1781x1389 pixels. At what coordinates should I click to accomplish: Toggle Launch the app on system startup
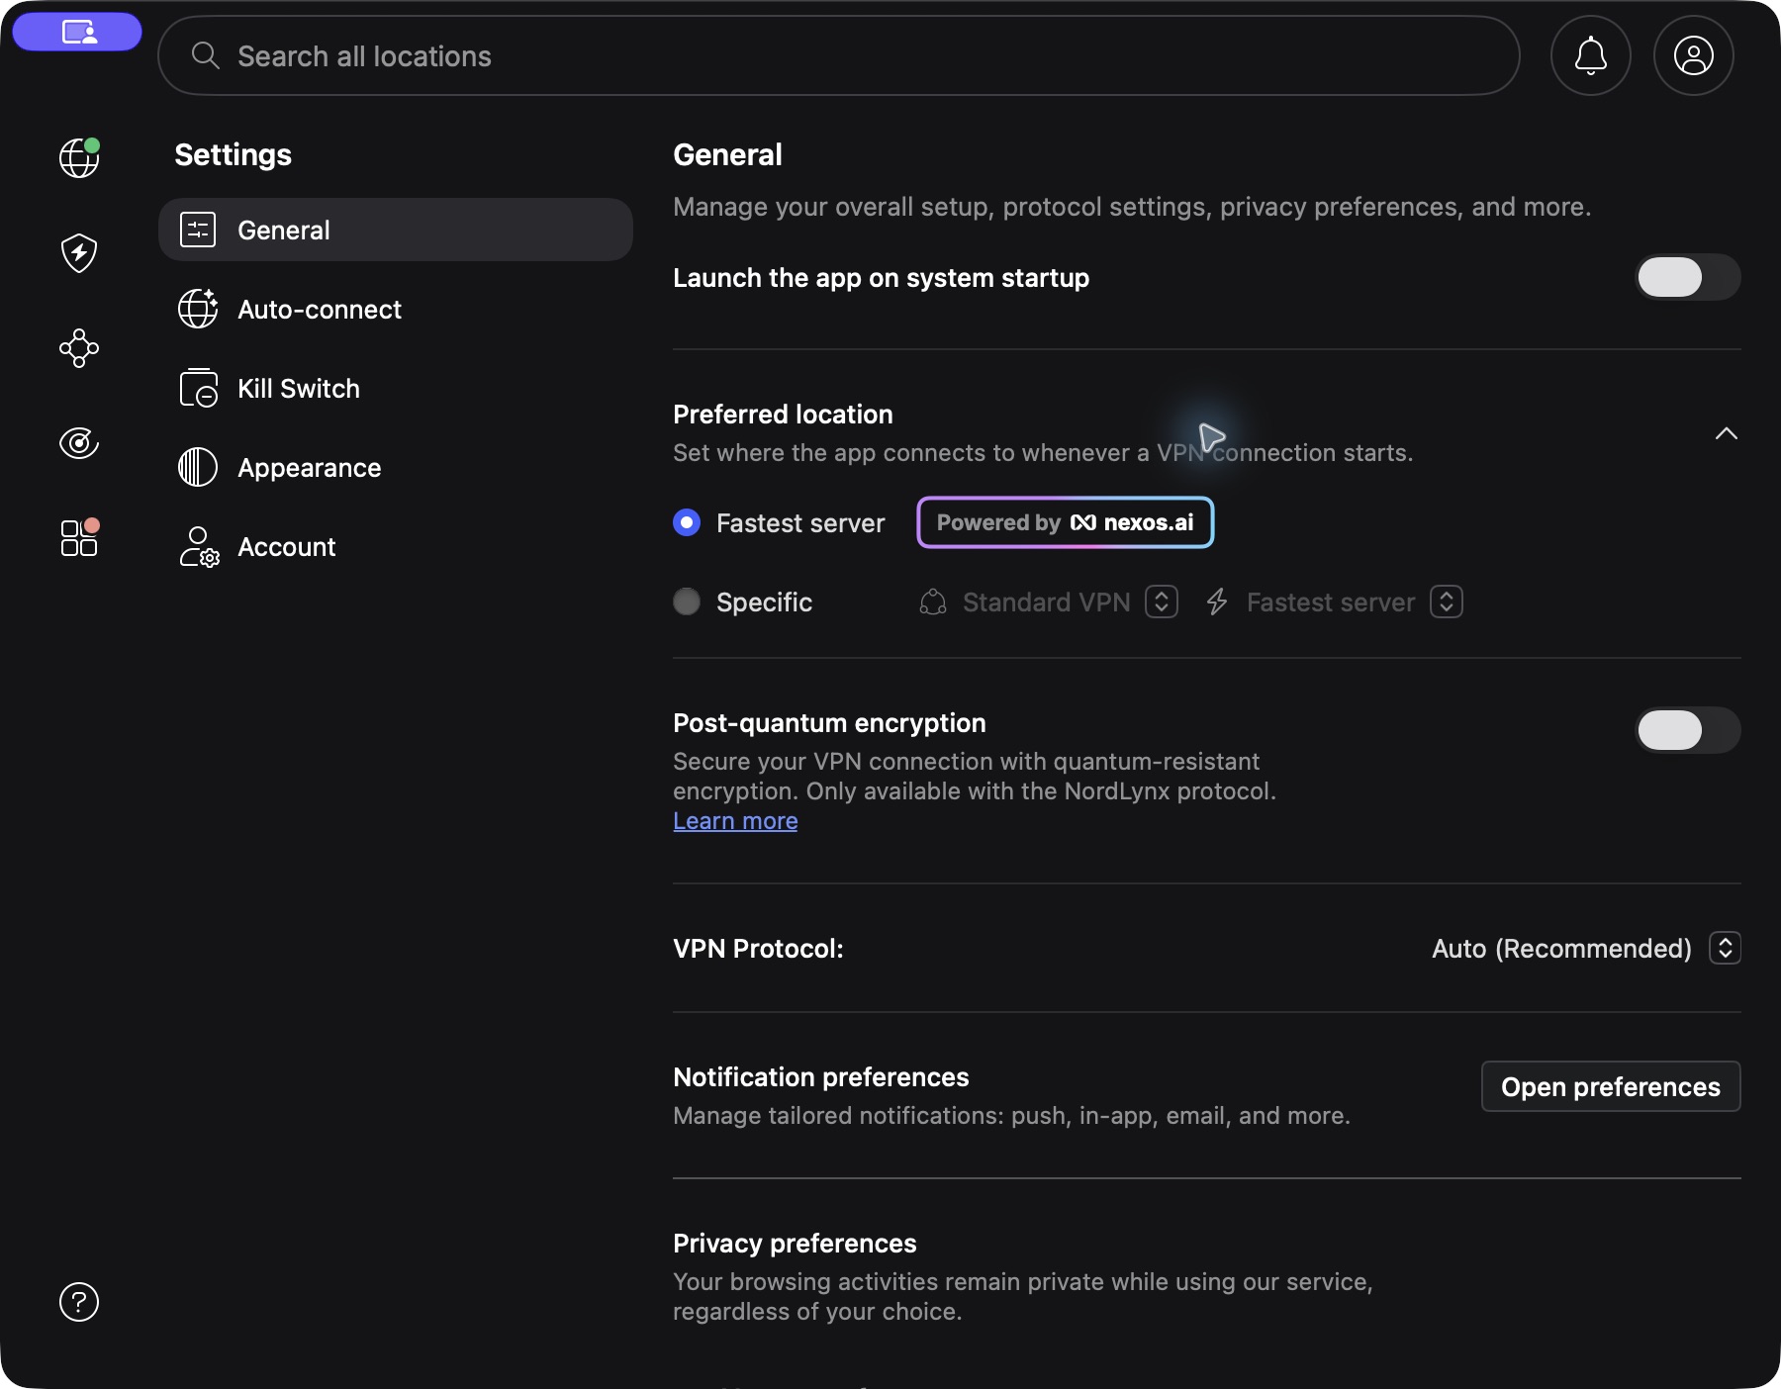tap(1688, 277)
